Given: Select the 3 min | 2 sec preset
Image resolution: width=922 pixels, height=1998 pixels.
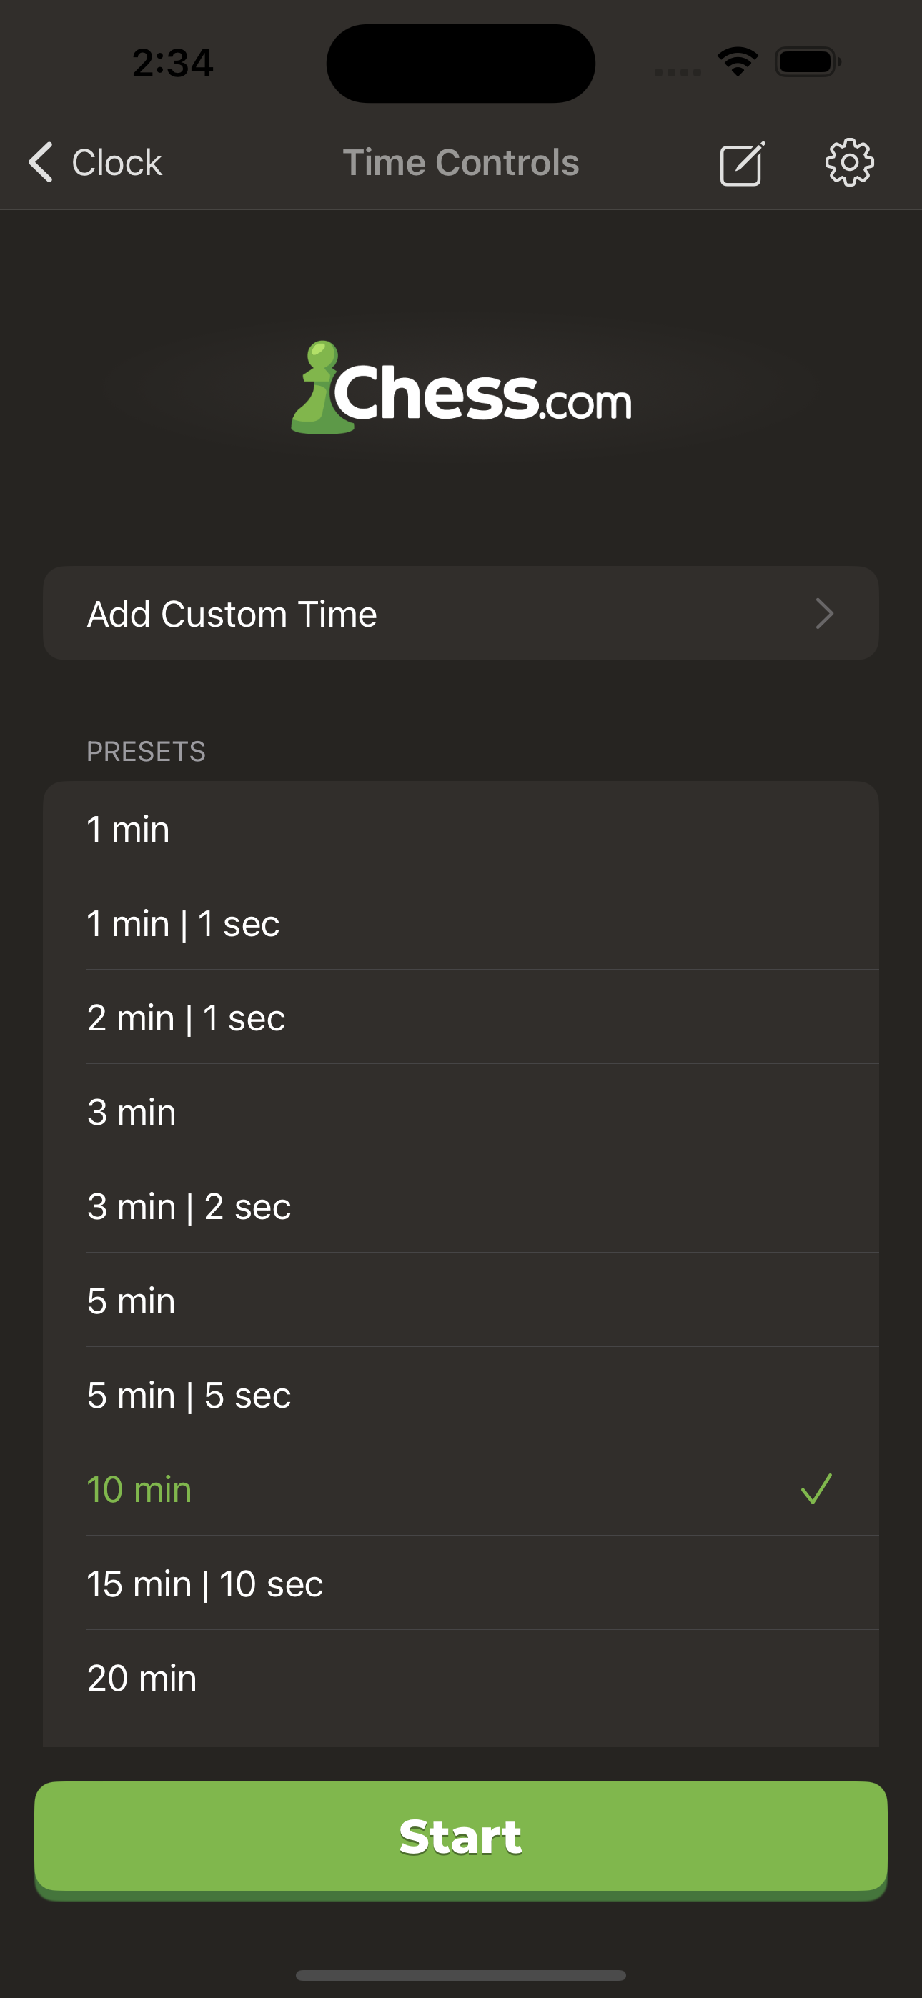Looking at the screenshot, I should [x=461, y=1206].
